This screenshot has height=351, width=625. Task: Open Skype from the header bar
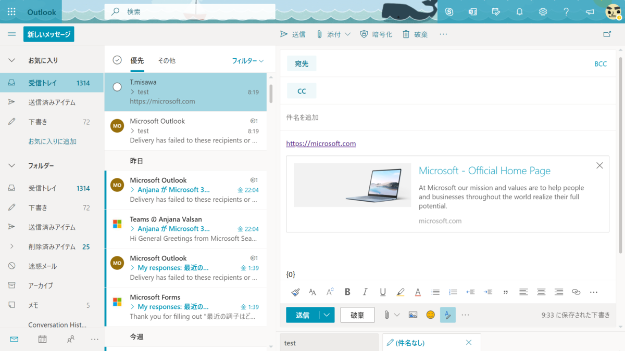(449, 11)
